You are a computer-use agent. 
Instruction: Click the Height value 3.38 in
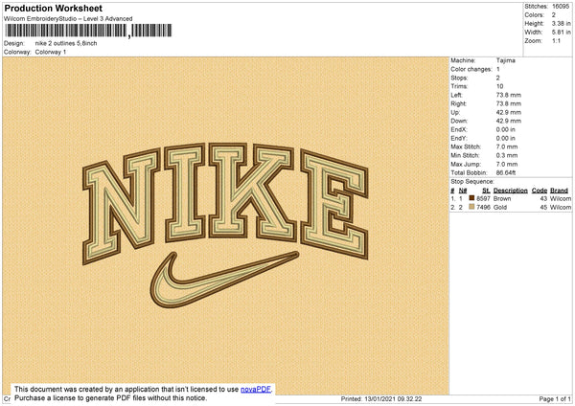(561, 23)
